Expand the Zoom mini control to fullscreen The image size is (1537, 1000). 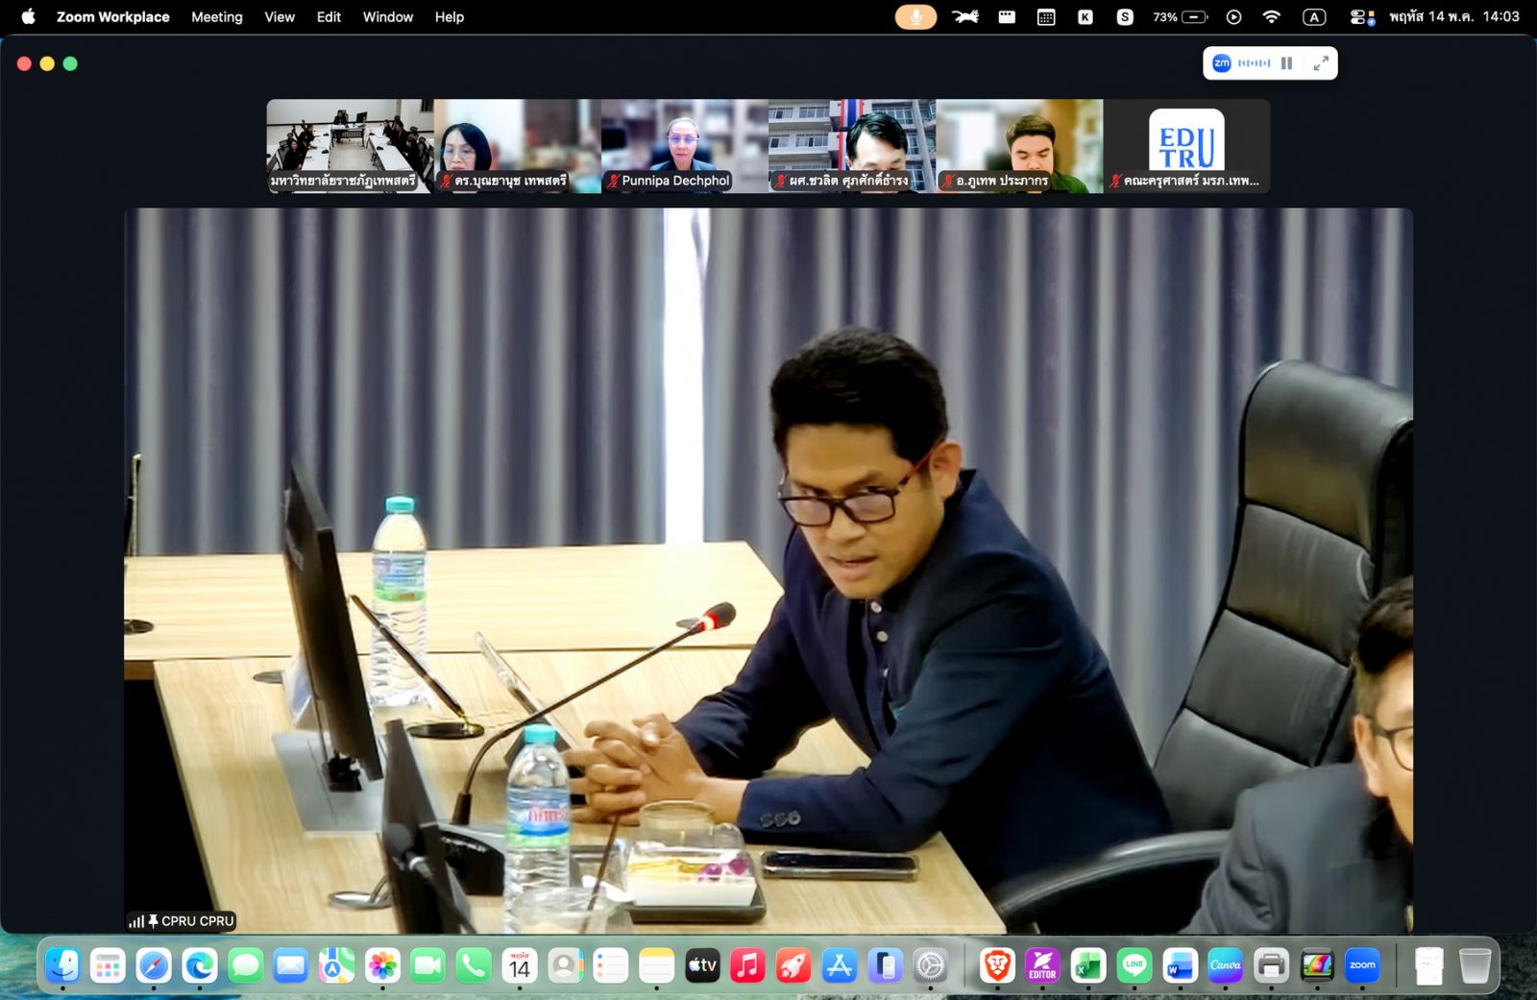click(1321, 63)
